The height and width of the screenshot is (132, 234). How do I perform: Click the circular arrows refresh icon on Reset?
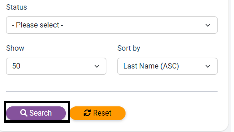87,113
